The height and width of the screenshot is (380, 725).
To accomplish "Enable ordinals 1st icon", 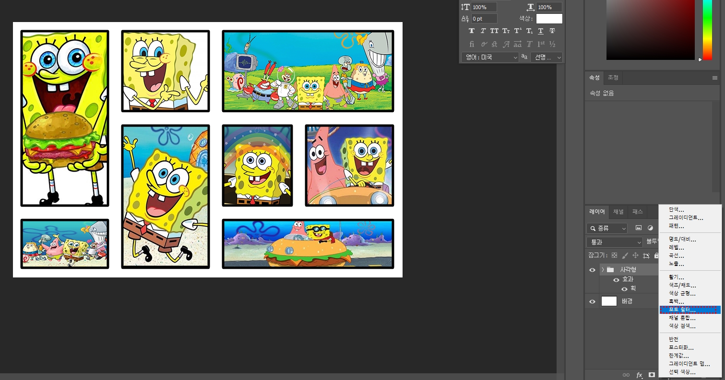I will pos(541,44).
